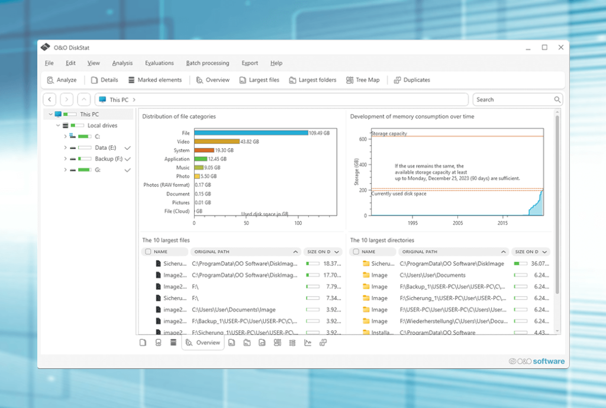The image size is (606, 408).
Task: Click the Video bar showing 43.82 GB
Action: coord(217,142)
